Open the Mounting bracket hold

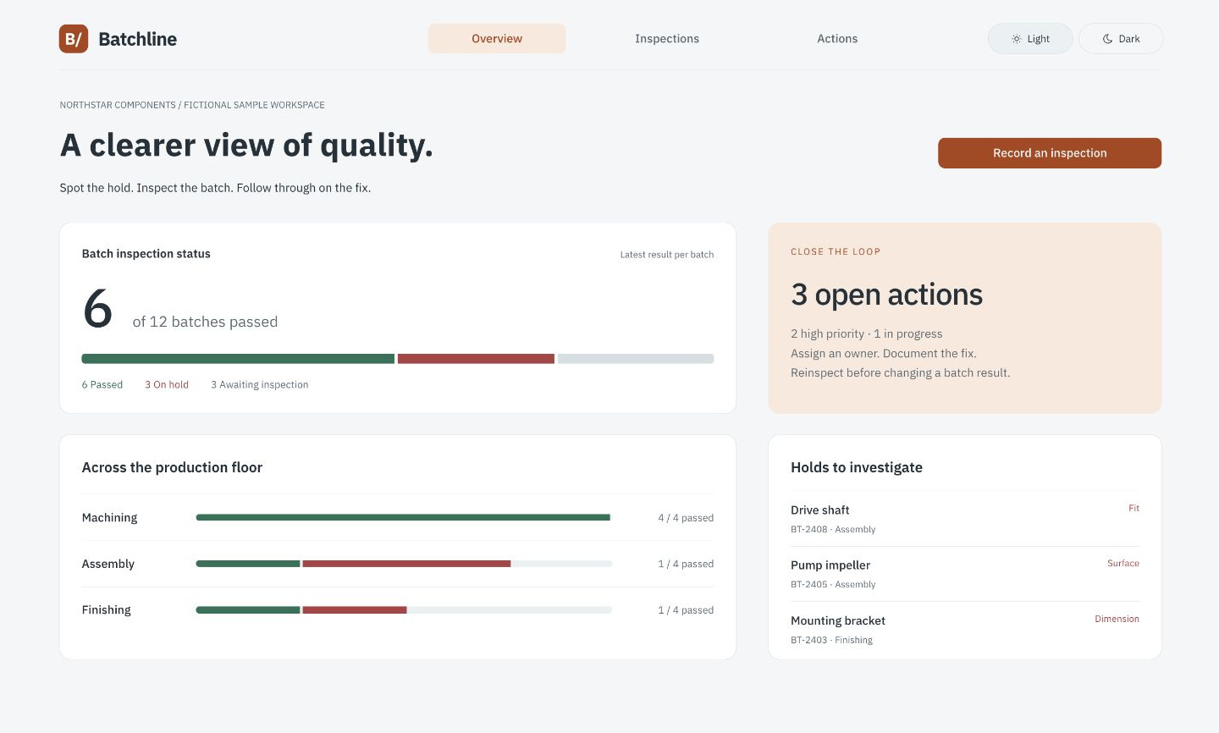point(965,630)
